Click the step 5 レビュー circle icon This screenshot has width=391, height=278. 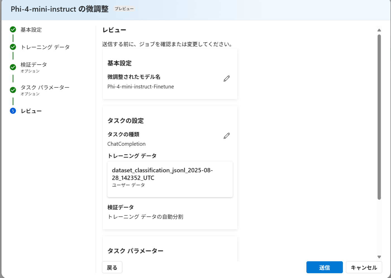coord(13,111)
